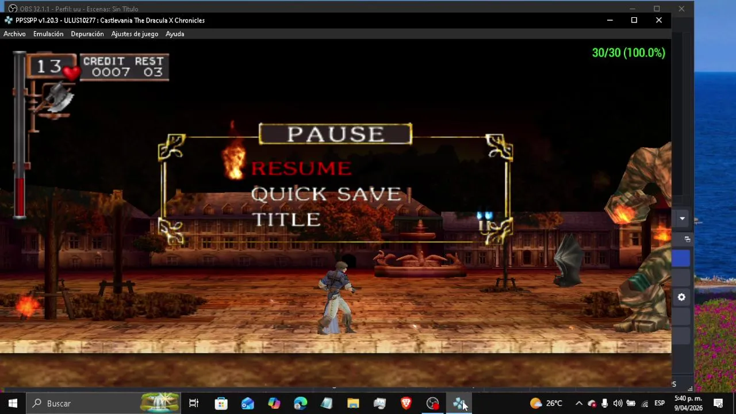The image size is (736, 414).
Task: Click the OBS dock float icon
Action: [687, 239]
